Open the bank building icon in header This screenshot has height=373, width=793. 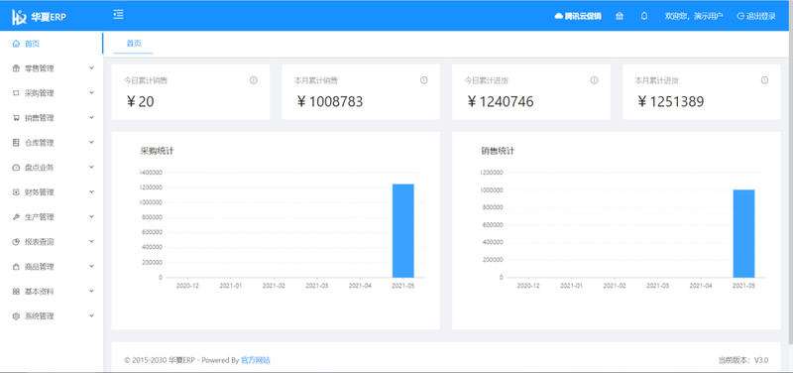tap(619, 16)
